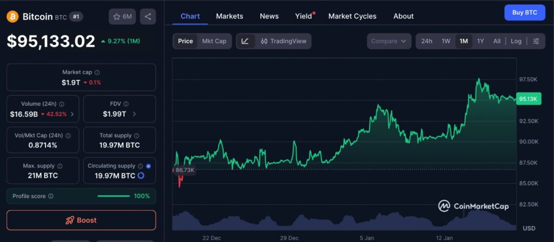Select the All time range
Screen dimensions: 554x242
coord(497,41)
